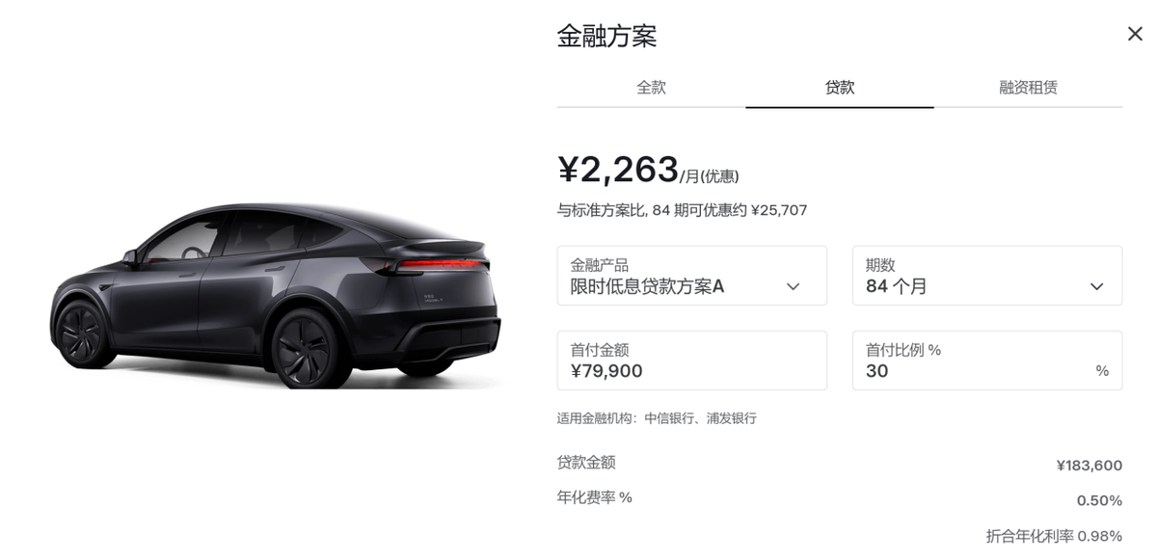
Task: Click the 折合年化利率 0.98% text
Action: point(1054,536)
